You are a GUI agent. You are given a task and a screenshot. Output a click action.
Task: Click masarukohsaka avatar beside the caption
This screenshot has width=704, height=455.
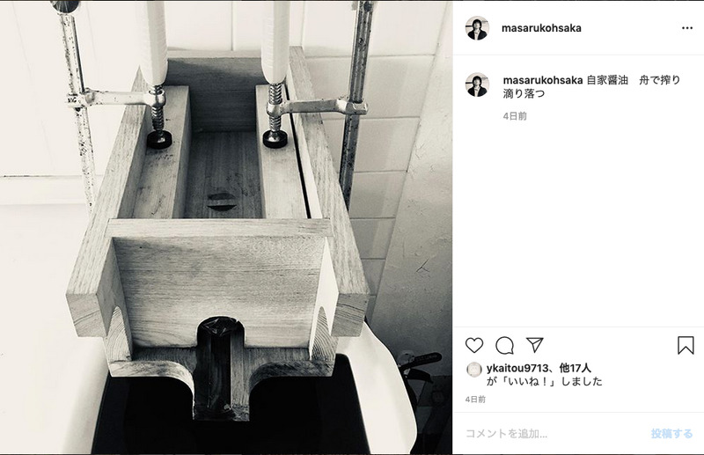click(477, 84)
